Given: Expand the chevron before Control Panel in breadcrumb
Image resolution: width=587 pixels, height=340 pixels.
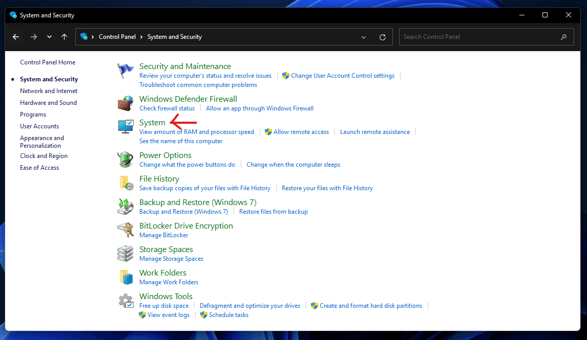Looking at the screenshot, I should coord(93,37).
